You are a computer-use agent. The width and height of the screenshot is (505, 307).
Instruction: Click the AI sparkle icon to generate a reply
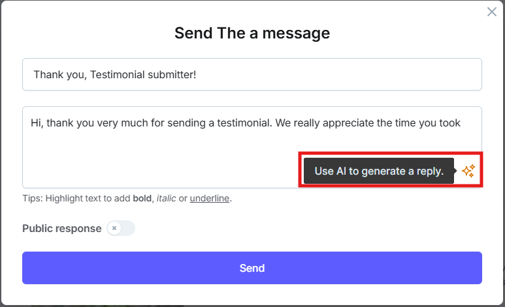pyautogui.click(x=468, y=171)
